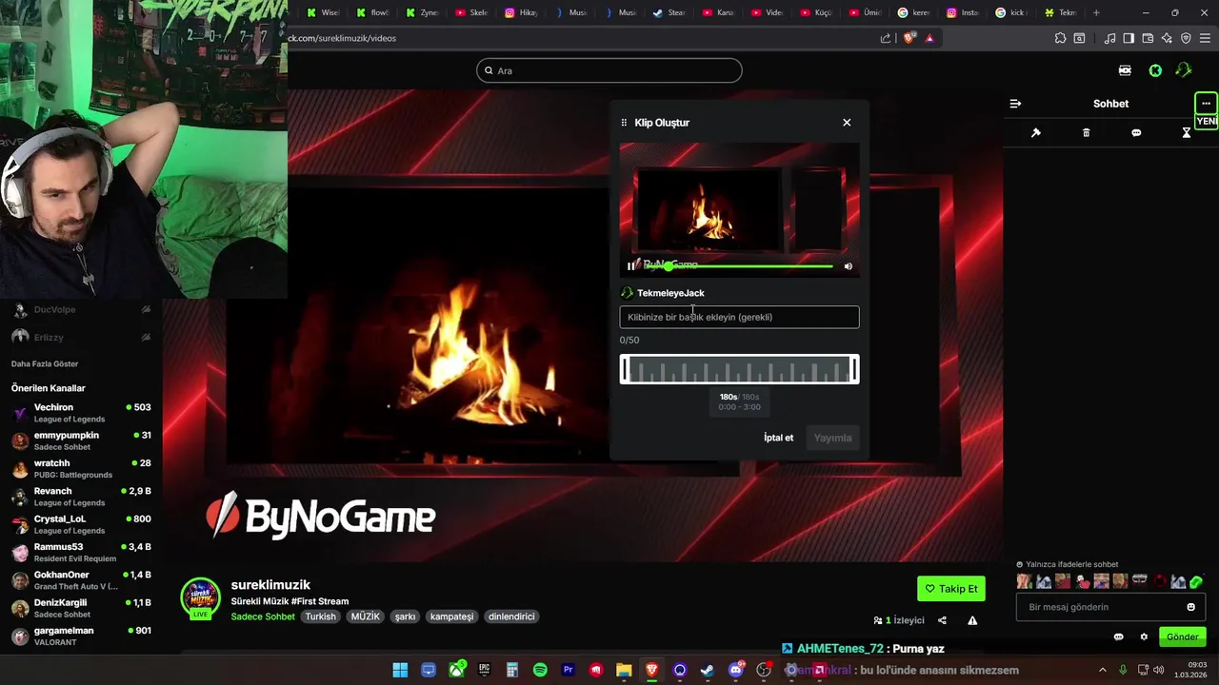Click the Brave Shields lion icon
This screenshot has height=685, width=1219.
pyautogui.click(x=909, y=38)
